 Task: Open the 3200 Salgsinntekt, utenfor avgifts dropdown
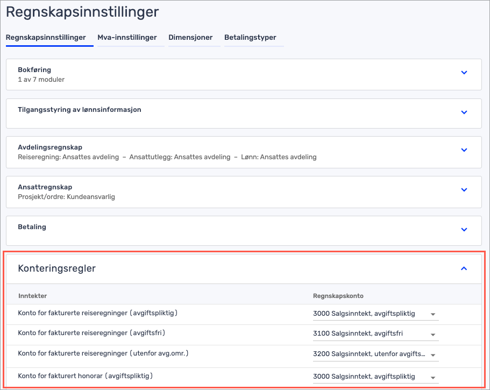tap(375, 354)
